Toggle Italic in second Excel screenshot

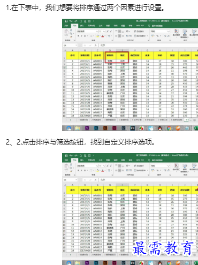[x=81, y=170]
